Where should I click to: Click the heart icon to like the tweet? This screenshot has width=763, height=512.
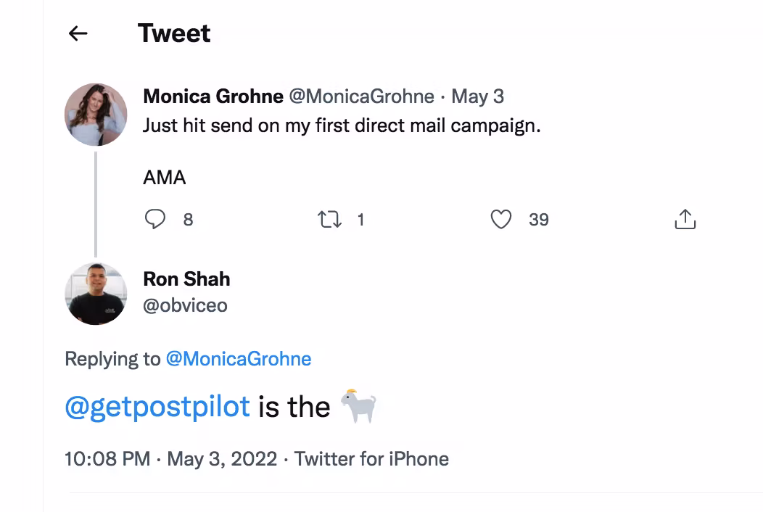pyautogui.click(x=501, y=219)
